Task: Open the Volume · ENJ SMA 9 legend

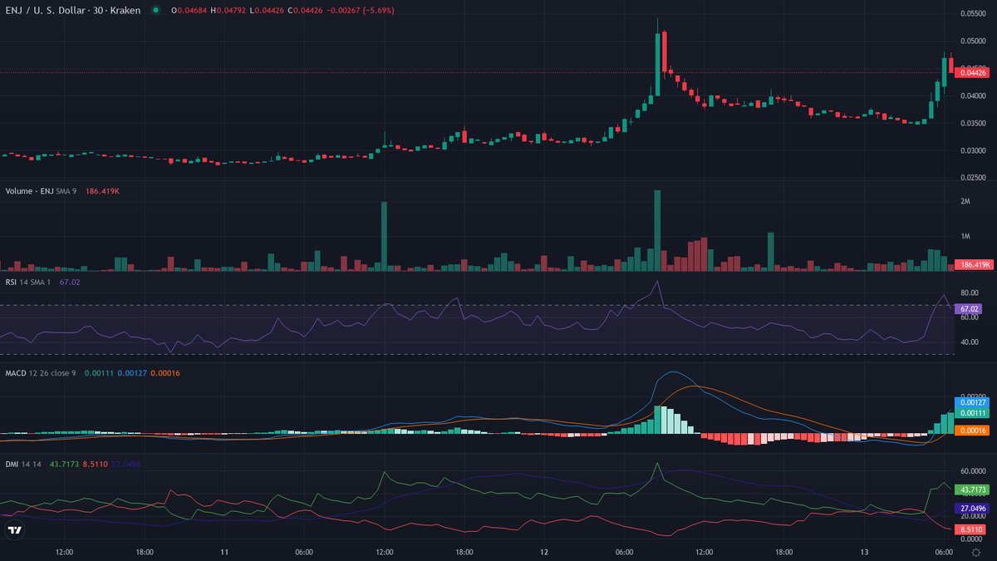Action: 41,191
